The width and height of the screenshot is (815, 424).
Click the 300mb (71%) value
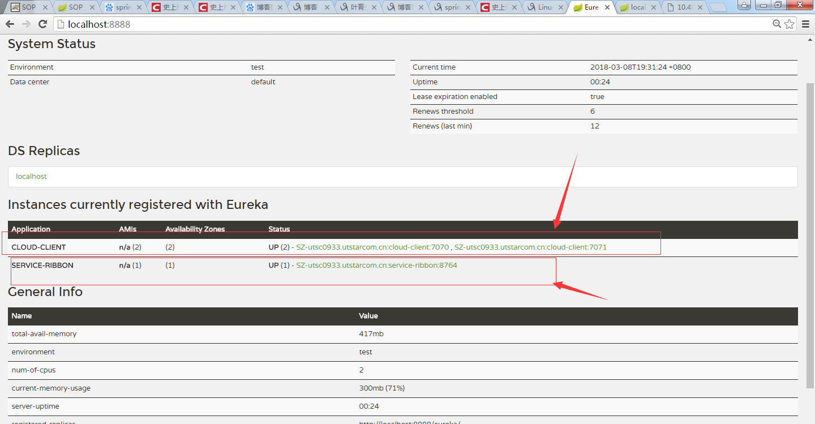(x=381, y=388)
